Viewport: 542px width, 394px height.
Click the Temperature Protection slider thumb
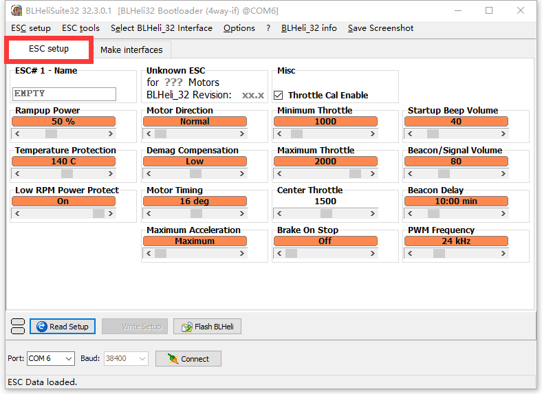(x=67, y=173)
